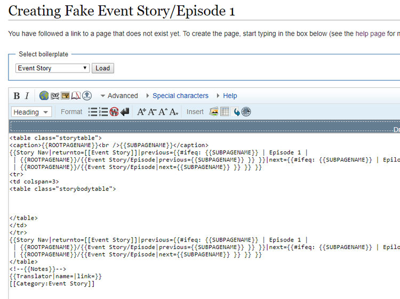Viewport: 400px width, 299px height.
Task: Make text big with A+ icon
Action: pyautogui.click(x=141, y=112)
